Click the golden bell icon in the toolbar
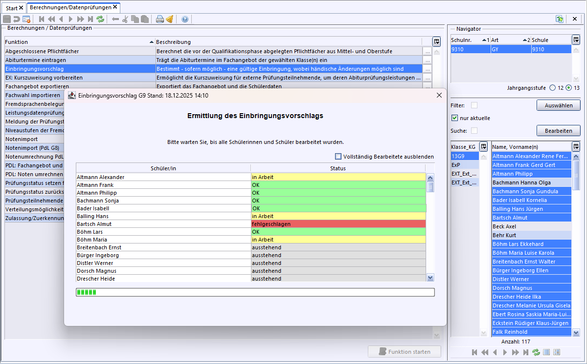Viewport: 587px width, 364px height. click(169, 19)
